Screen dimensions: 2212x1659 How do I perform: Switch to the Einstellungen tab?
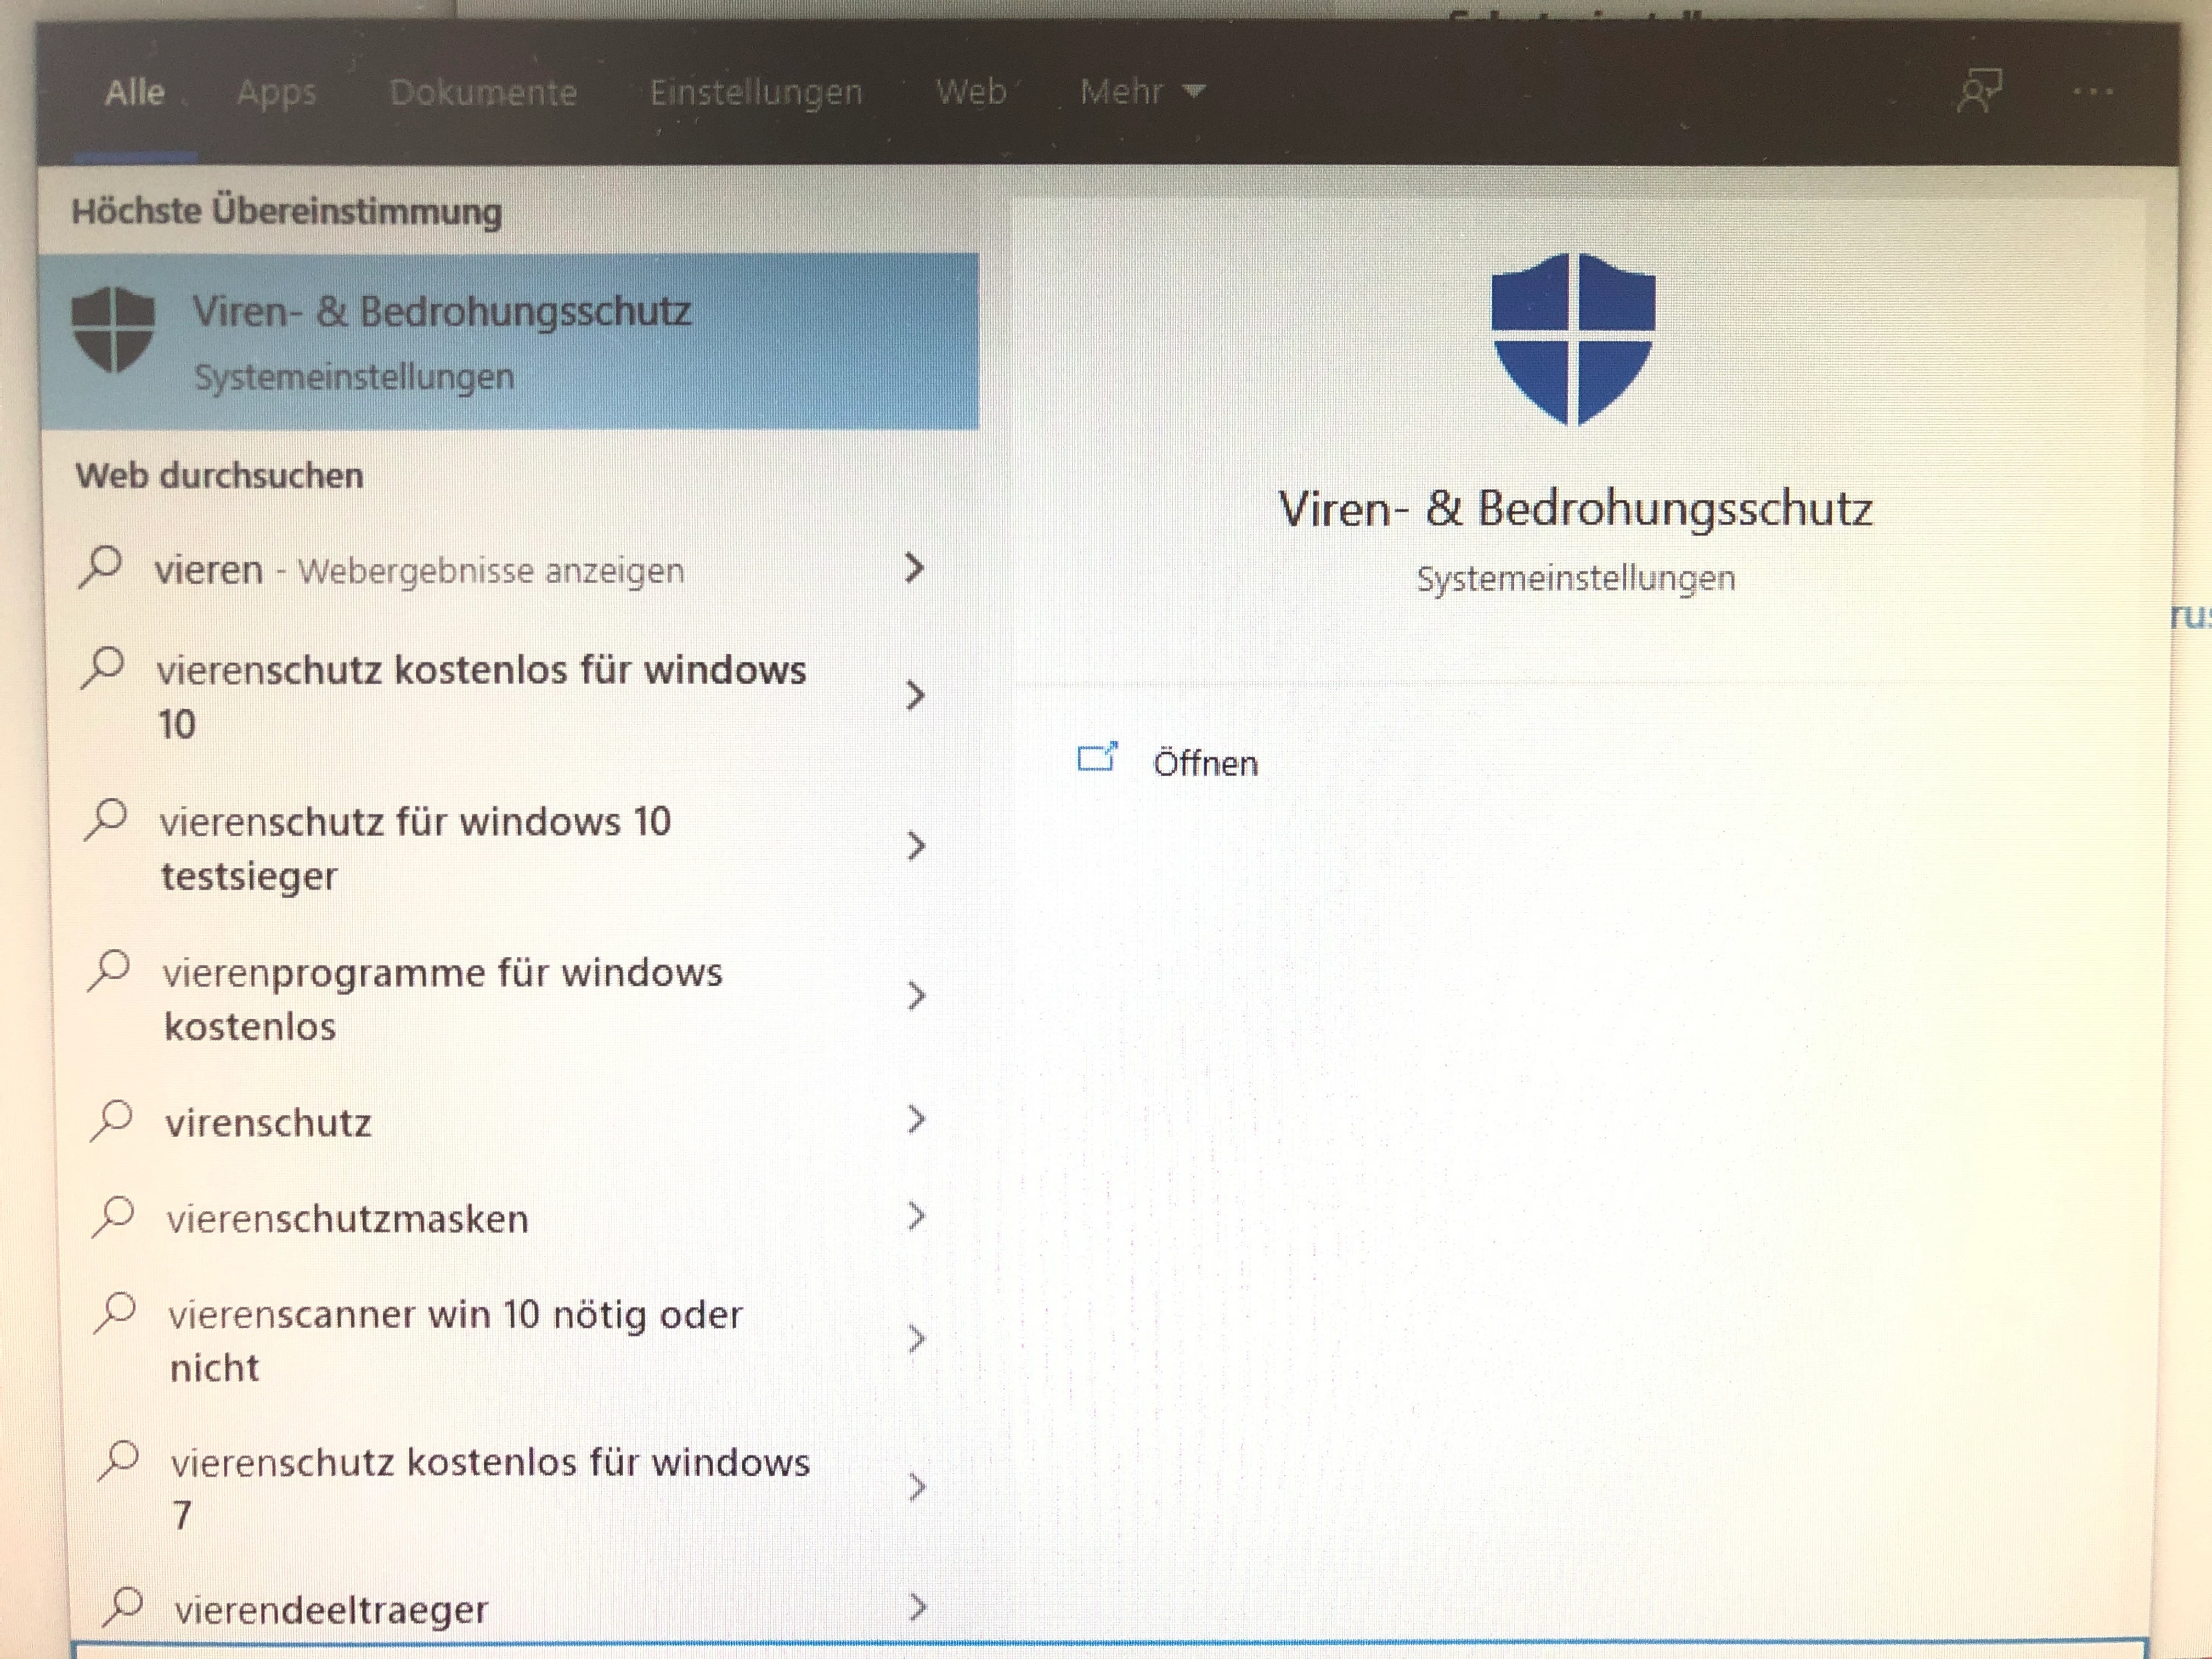pos(755,92)
